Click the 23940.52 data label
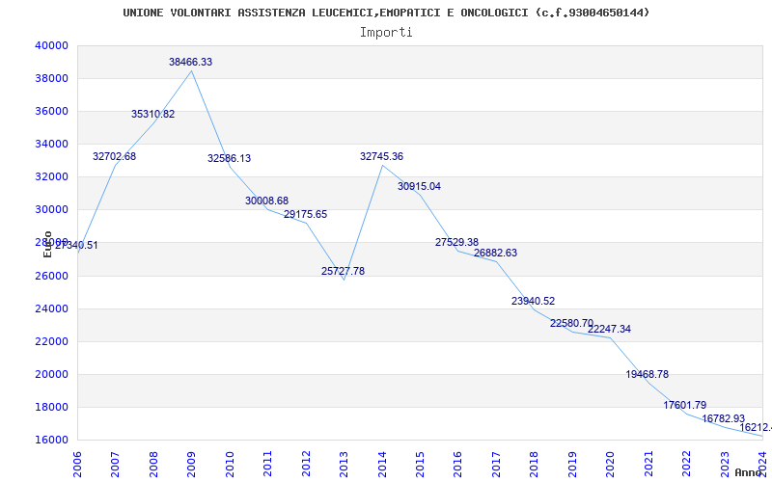The width and height of the screenshot is (772, 482). (x=534, y=301)
